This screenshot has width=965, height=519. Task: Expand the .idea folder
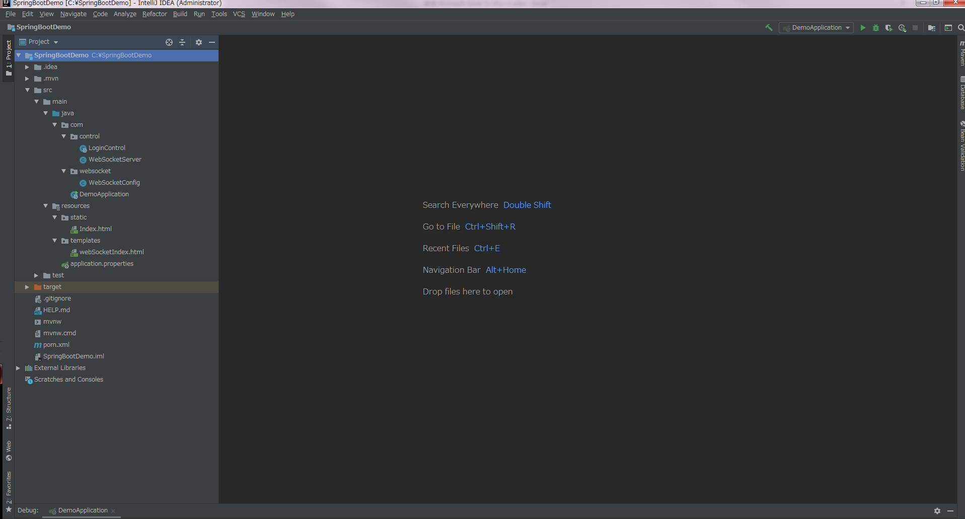point(27,67)
